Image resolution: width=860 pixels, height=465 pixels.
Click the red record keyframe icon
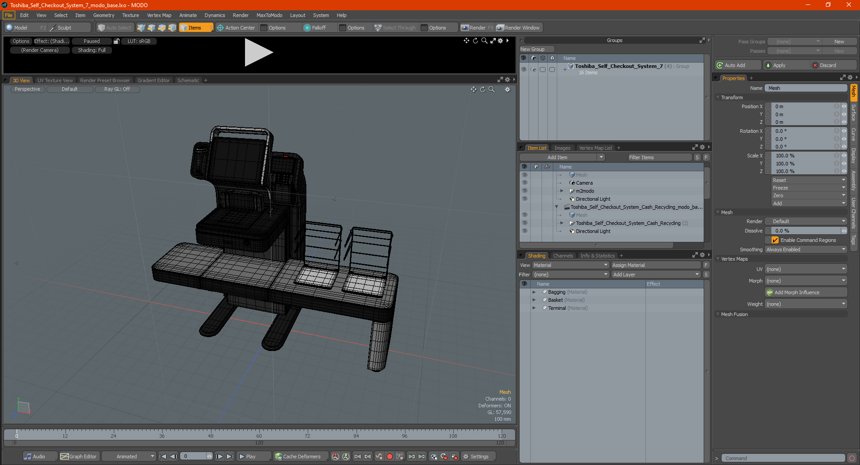pos(389,457)
